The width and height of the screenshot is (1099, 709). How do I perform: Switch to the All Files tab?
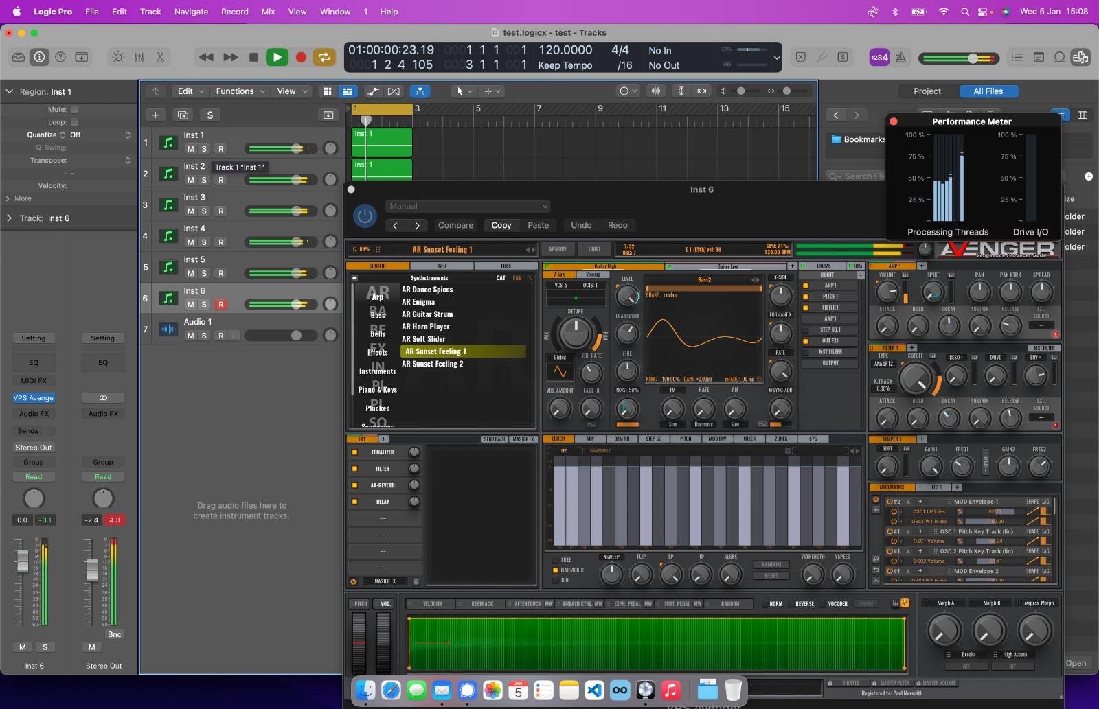pos(988,91)
